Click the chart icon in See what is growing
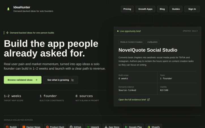The image size is (205, 128). click(x=73, y=80)
